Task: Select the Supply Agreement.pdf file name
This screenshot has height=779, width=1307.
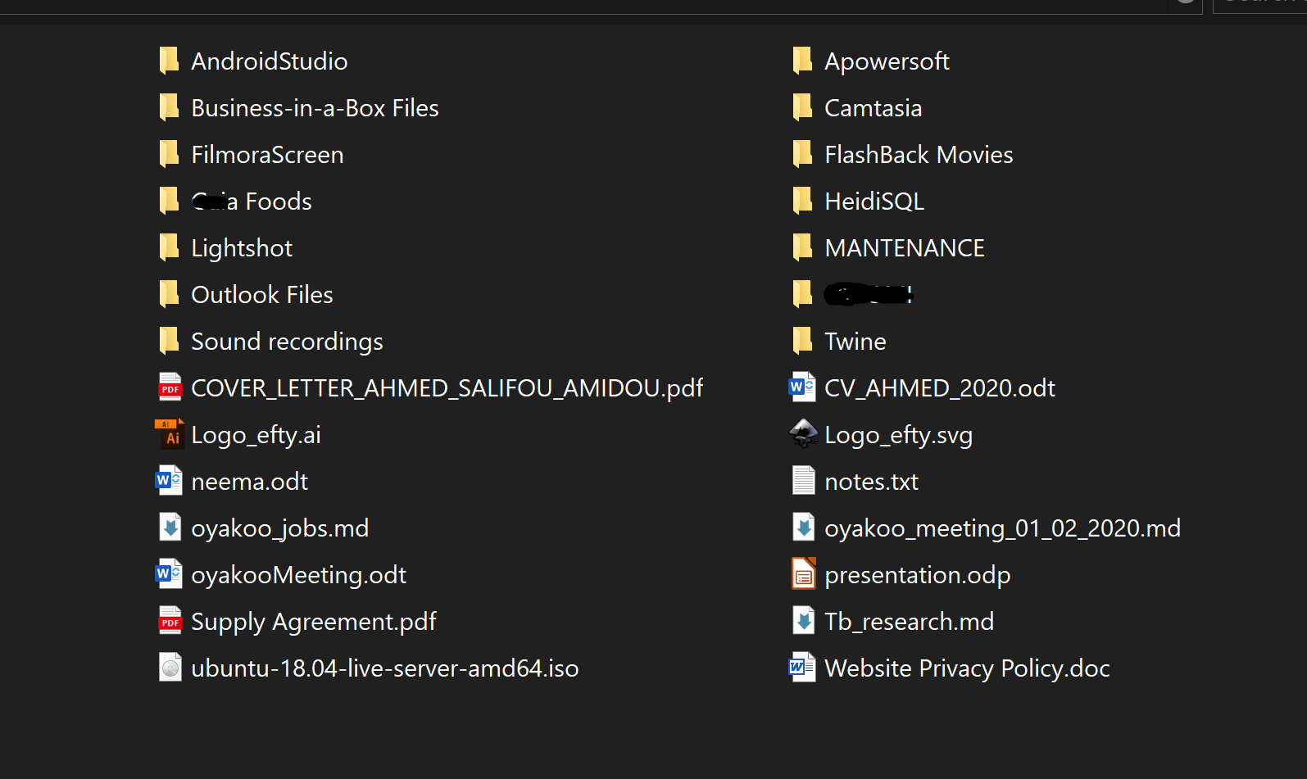Action: point(314,622)
